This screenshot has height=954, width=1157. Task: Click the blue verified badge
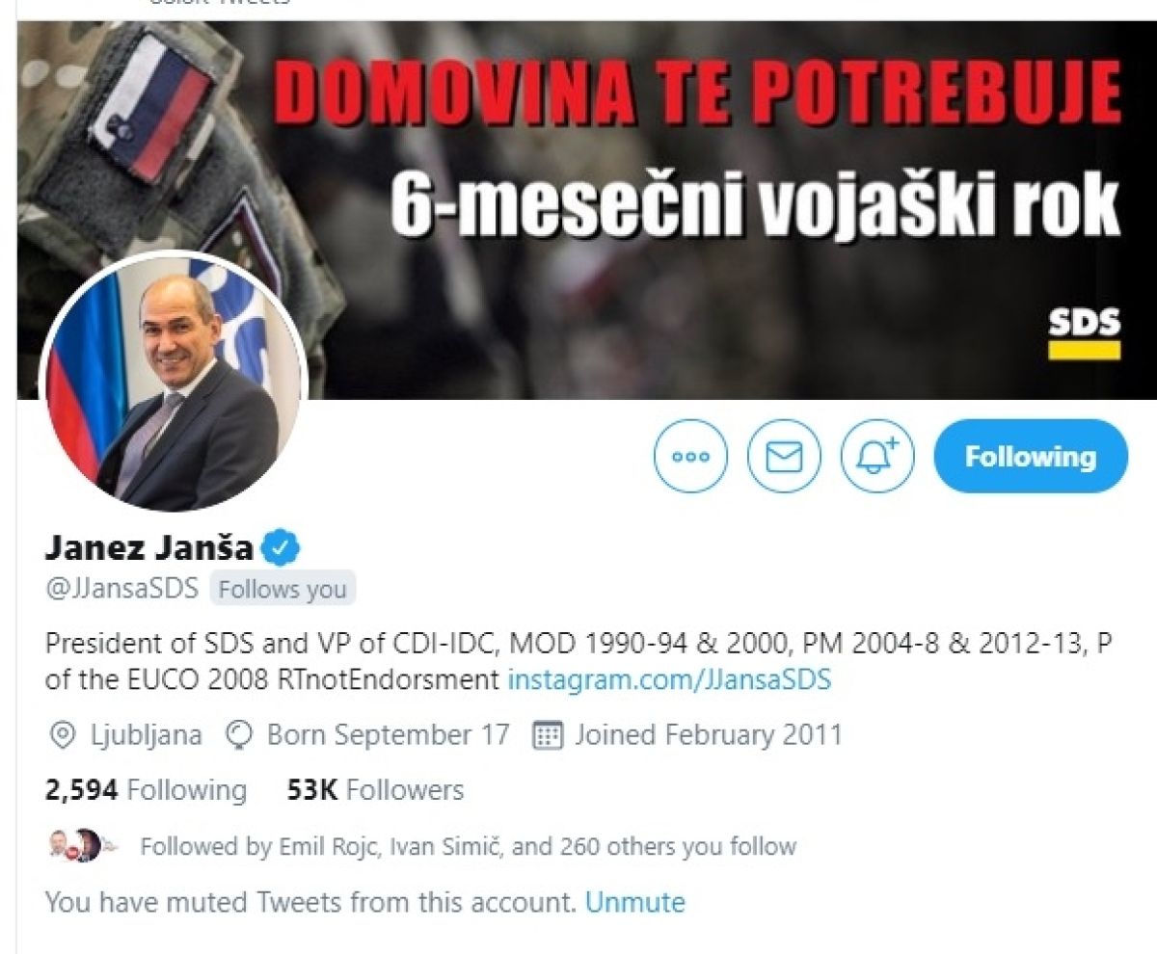tap(283, 548)
